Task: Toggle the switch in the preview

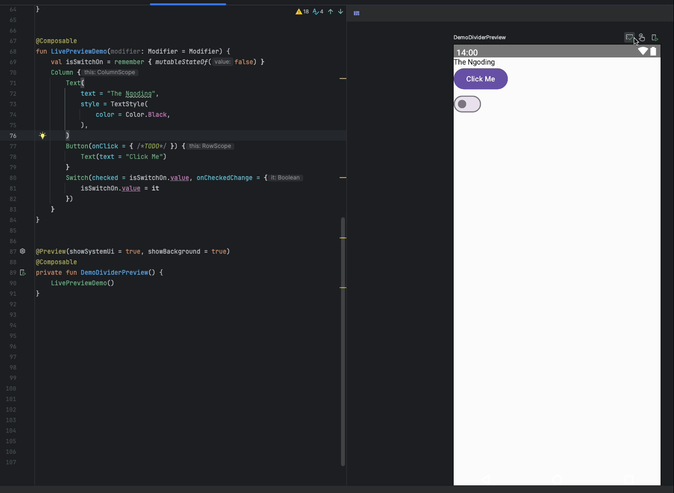Action: [x=467, y=104]
